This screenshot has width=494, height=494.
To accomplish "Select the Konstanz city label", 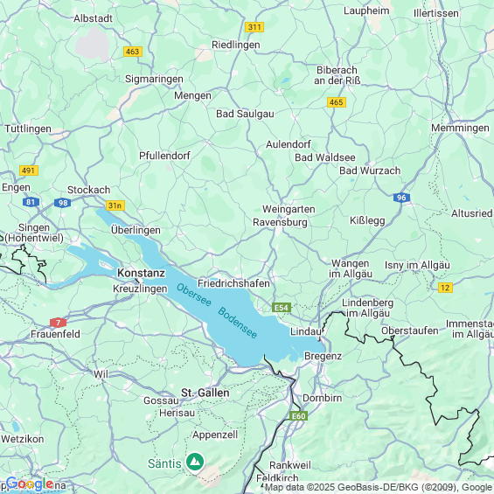I will (x=141, y=273).
